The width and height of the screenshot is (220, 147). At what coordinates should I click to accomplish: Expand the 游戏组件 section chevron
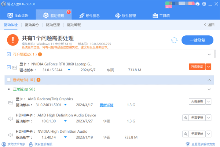pos(209,80)
